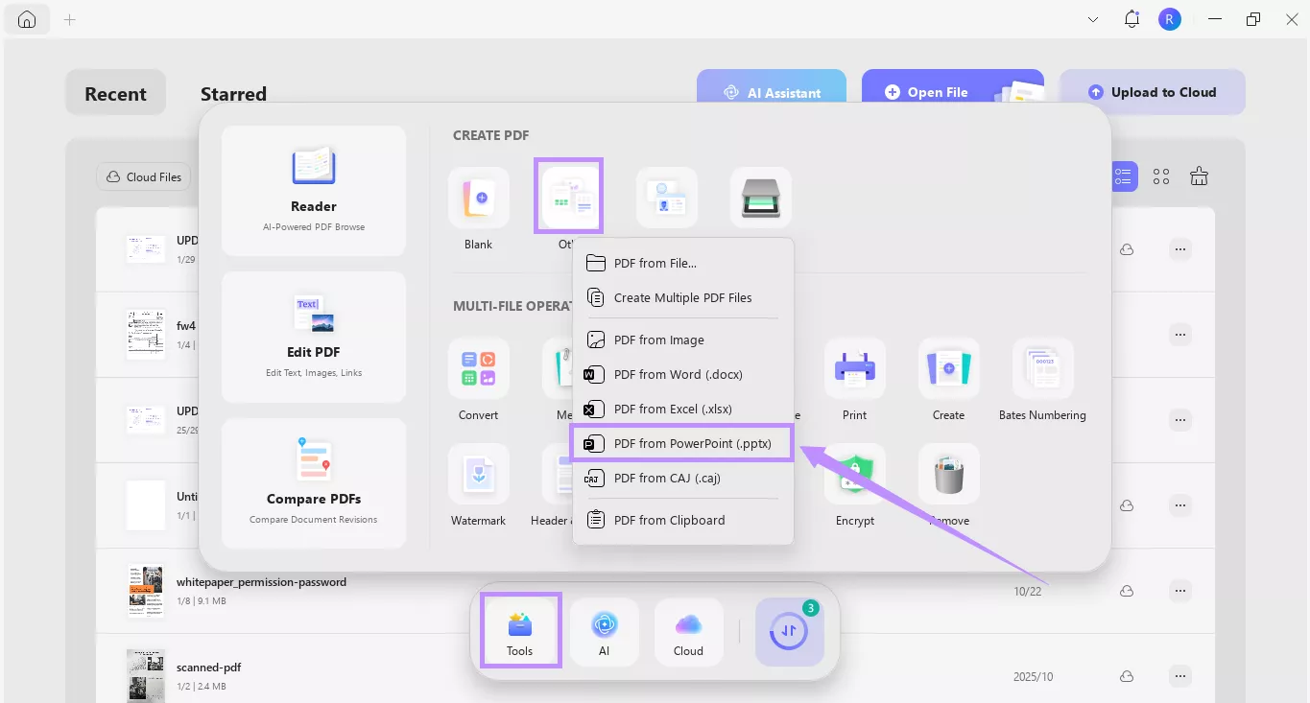Toggle the cleanup brush view icon
Screen dimensions: 1310x703
1198,176
